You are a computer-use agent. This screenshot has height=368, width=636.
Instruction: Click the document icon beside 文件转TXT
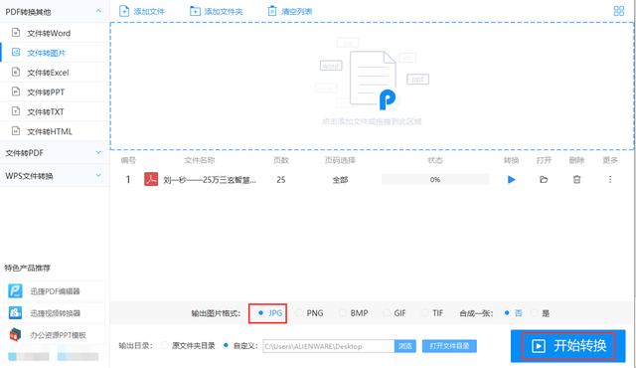[16, 110]
